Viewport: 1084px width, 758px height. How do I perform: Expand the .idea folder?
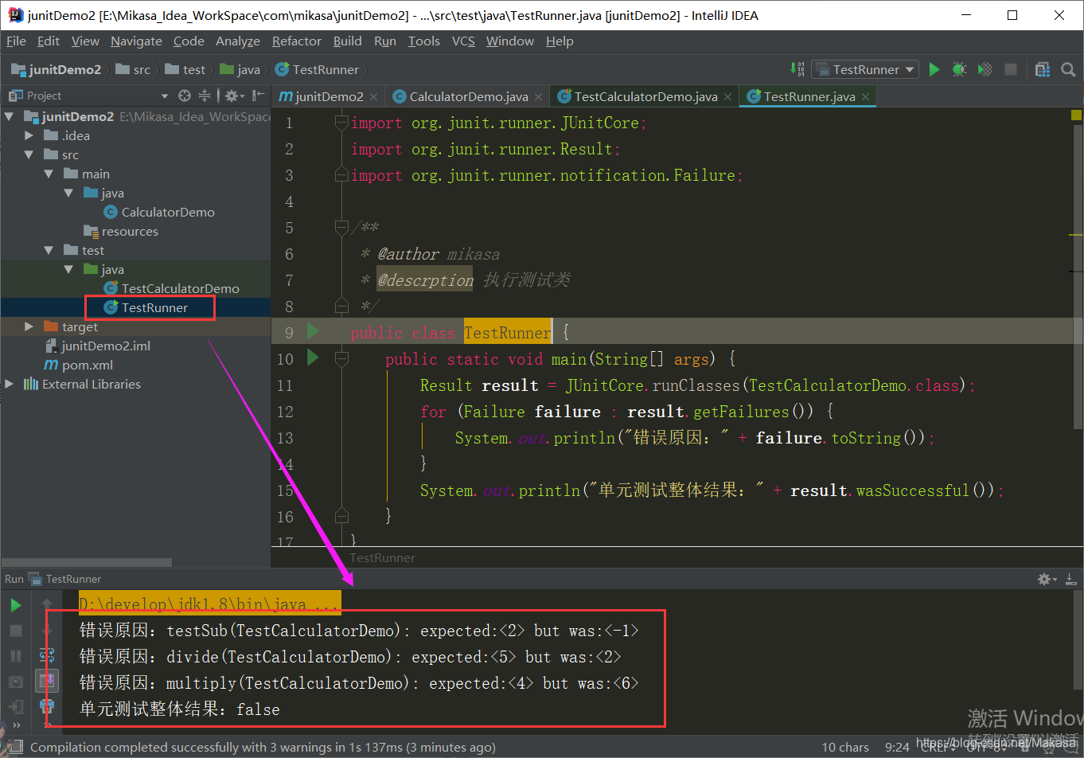29,135
